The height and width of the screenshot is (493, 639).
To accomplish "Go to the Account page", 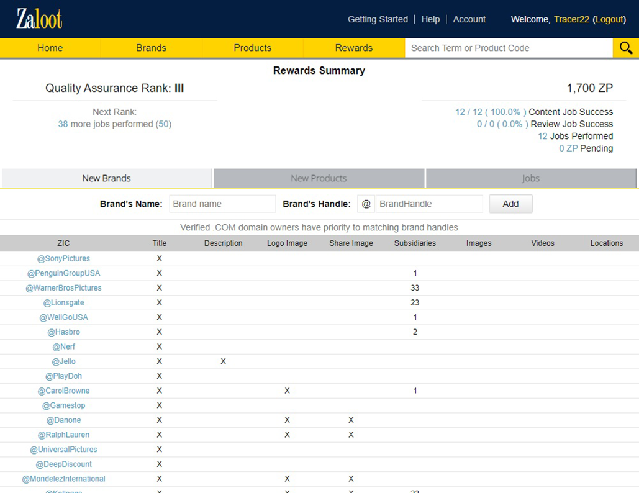I will tap(469, 19).
